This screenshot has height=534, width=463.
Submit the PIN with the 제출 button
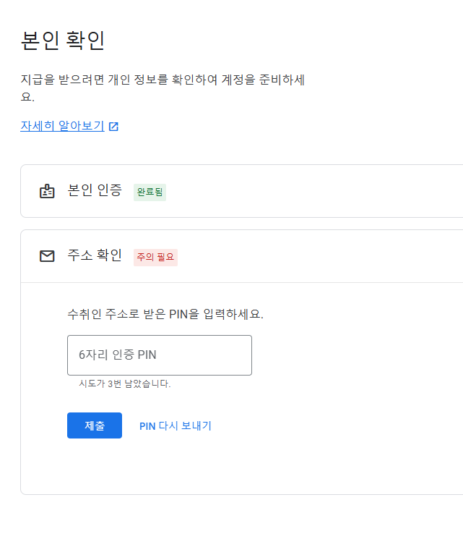tap(95, 425)
